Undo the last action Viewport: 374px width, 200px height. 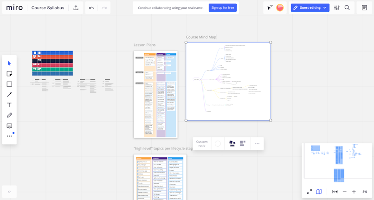pyautogui.click(x=91, y=8)
